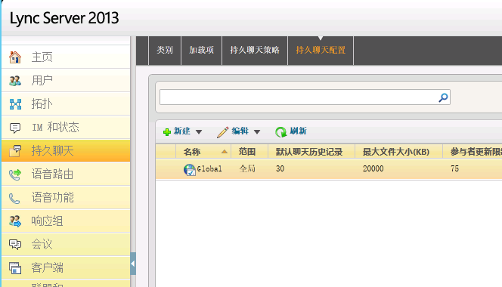Click the 默认聊天历史记录 column header
This screenshot has height=287, width=502.
tap(311, 152)
